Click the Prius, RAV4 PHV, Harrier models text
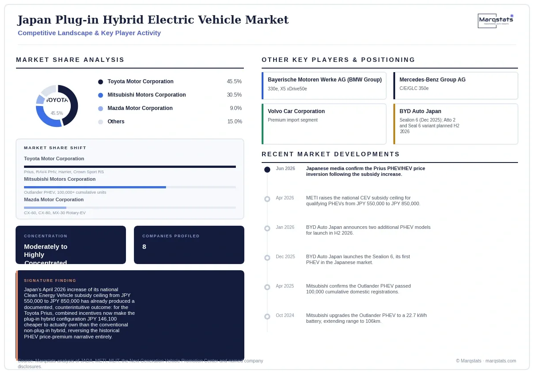534x374 pixels. pyautogui.click(x=64, y=172)
